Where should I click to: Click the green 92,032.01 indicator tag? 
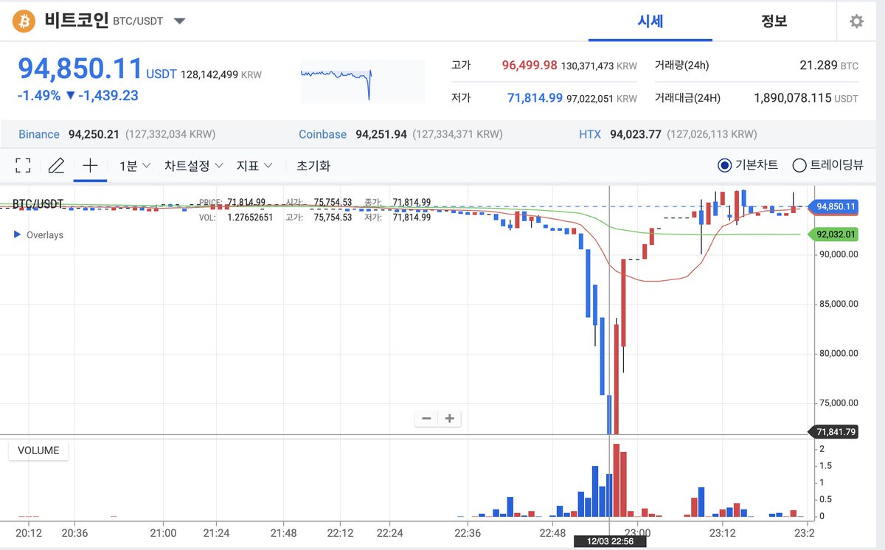pyautogui.click(x=835, y=234)
